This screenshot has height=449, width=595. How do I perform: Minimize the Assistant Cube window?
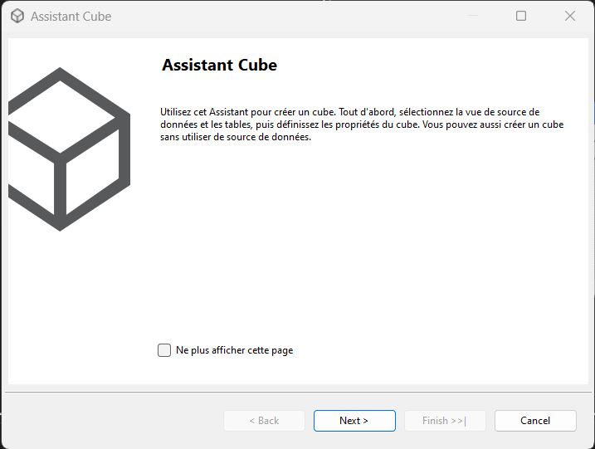point(473,16)
